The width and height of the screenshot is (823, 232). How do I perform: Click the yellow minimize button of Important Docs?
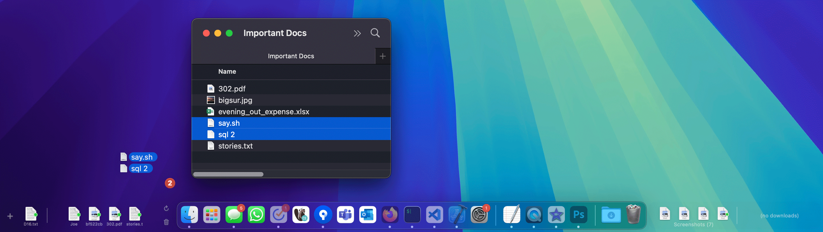[217, 33]
